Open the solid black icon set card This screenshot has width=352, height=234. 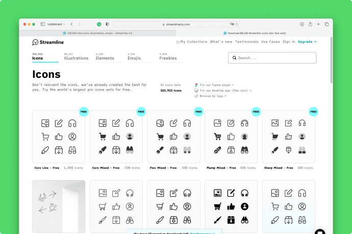pyautogui.click(x=231, y=207)
